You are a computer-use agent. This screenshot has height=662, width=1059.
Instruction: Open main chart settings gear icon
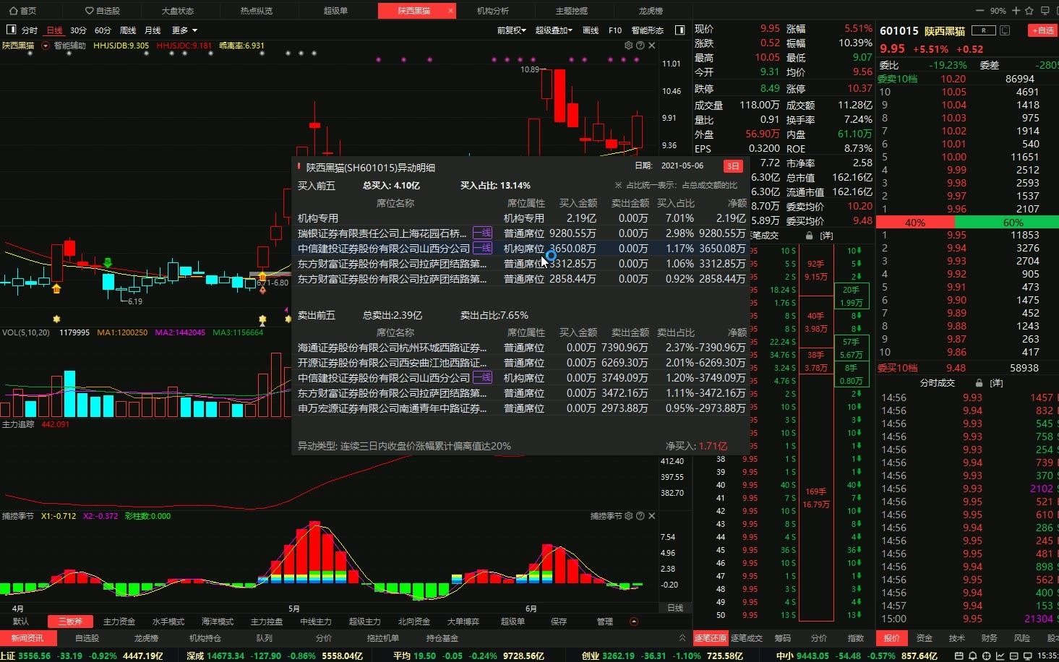[x=628, y=46]
